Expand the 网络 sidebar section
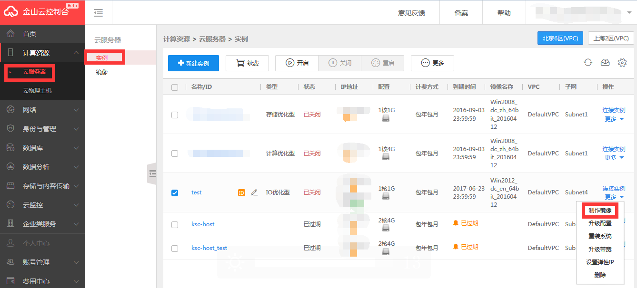This screenshot has height=288, width=637. [42, 110]
